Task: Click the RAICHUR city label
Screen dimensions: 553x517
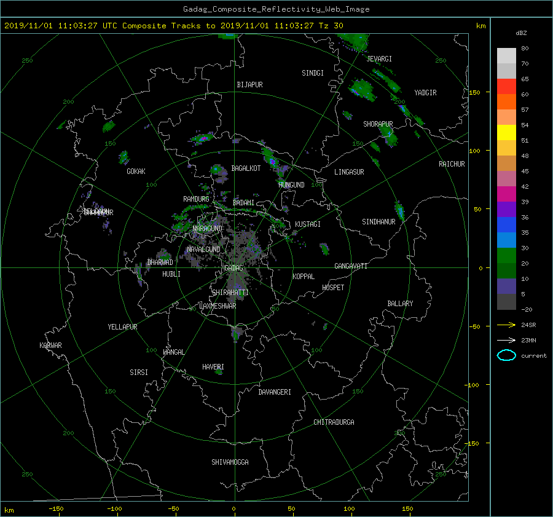Action: [x=452, y=164]
